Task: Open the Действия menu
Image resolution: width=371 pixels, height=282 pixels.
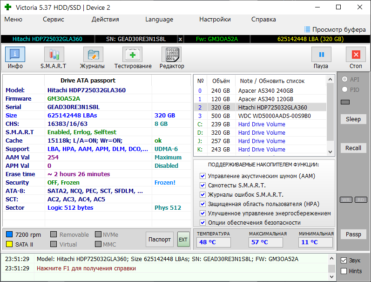Action: tap(105, 19)
